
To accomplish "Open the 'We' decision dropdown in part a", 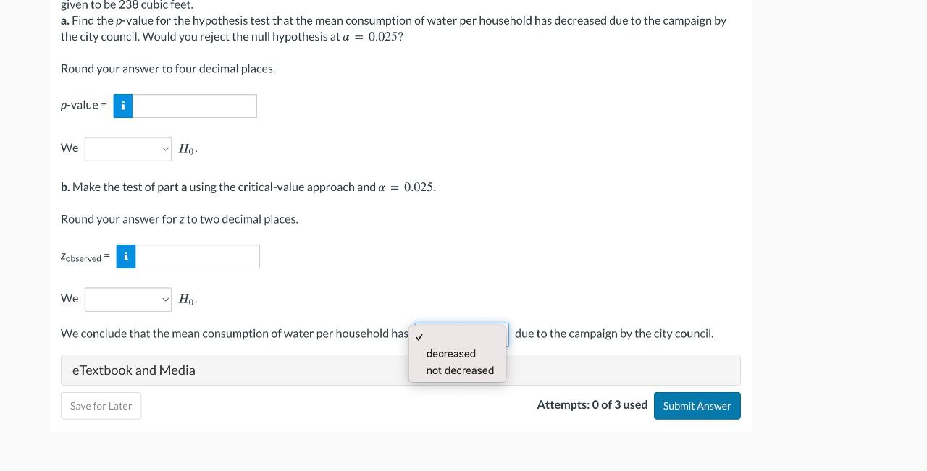I will click(x=127, y=148).
